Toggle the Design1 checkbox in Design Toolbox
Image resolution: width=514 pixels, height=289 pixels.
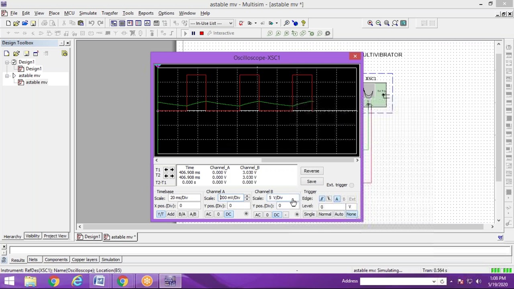[14, 62]
